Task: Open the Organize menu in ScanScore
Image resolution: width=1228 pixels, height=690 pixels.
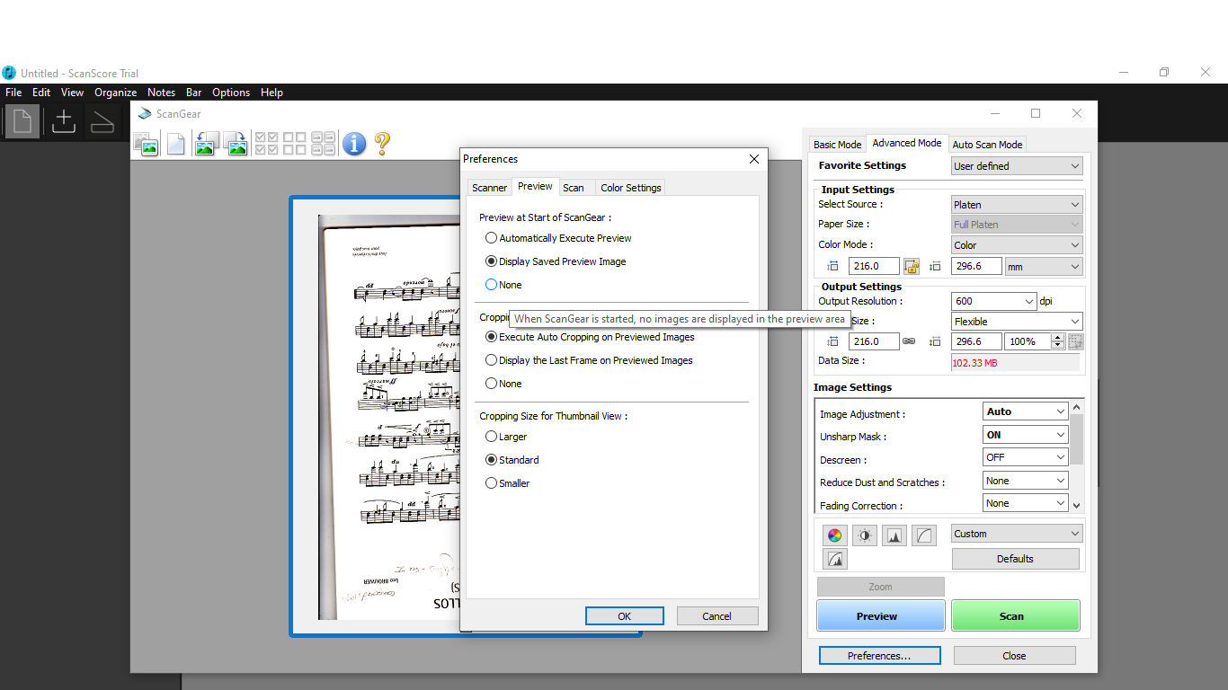Action: pyautogui.click(x=116, y=93)
